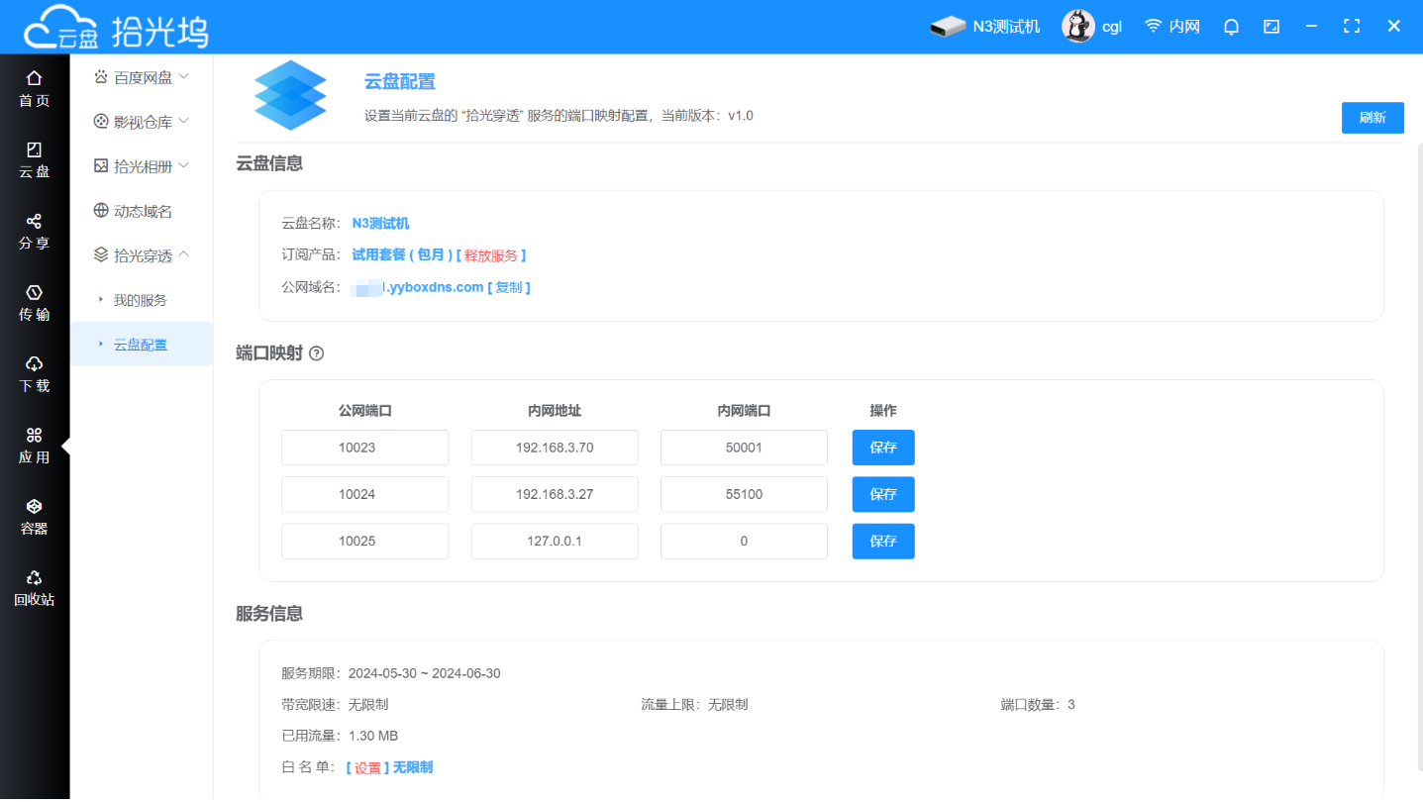Go to the 首页 home icon
This screenshot has width=1423, height=802.
(x=35, y=78)
